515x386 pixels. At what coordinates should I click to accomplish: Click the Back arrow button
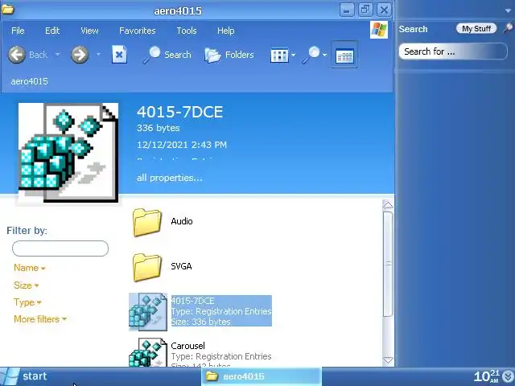(x=16, y=55)
